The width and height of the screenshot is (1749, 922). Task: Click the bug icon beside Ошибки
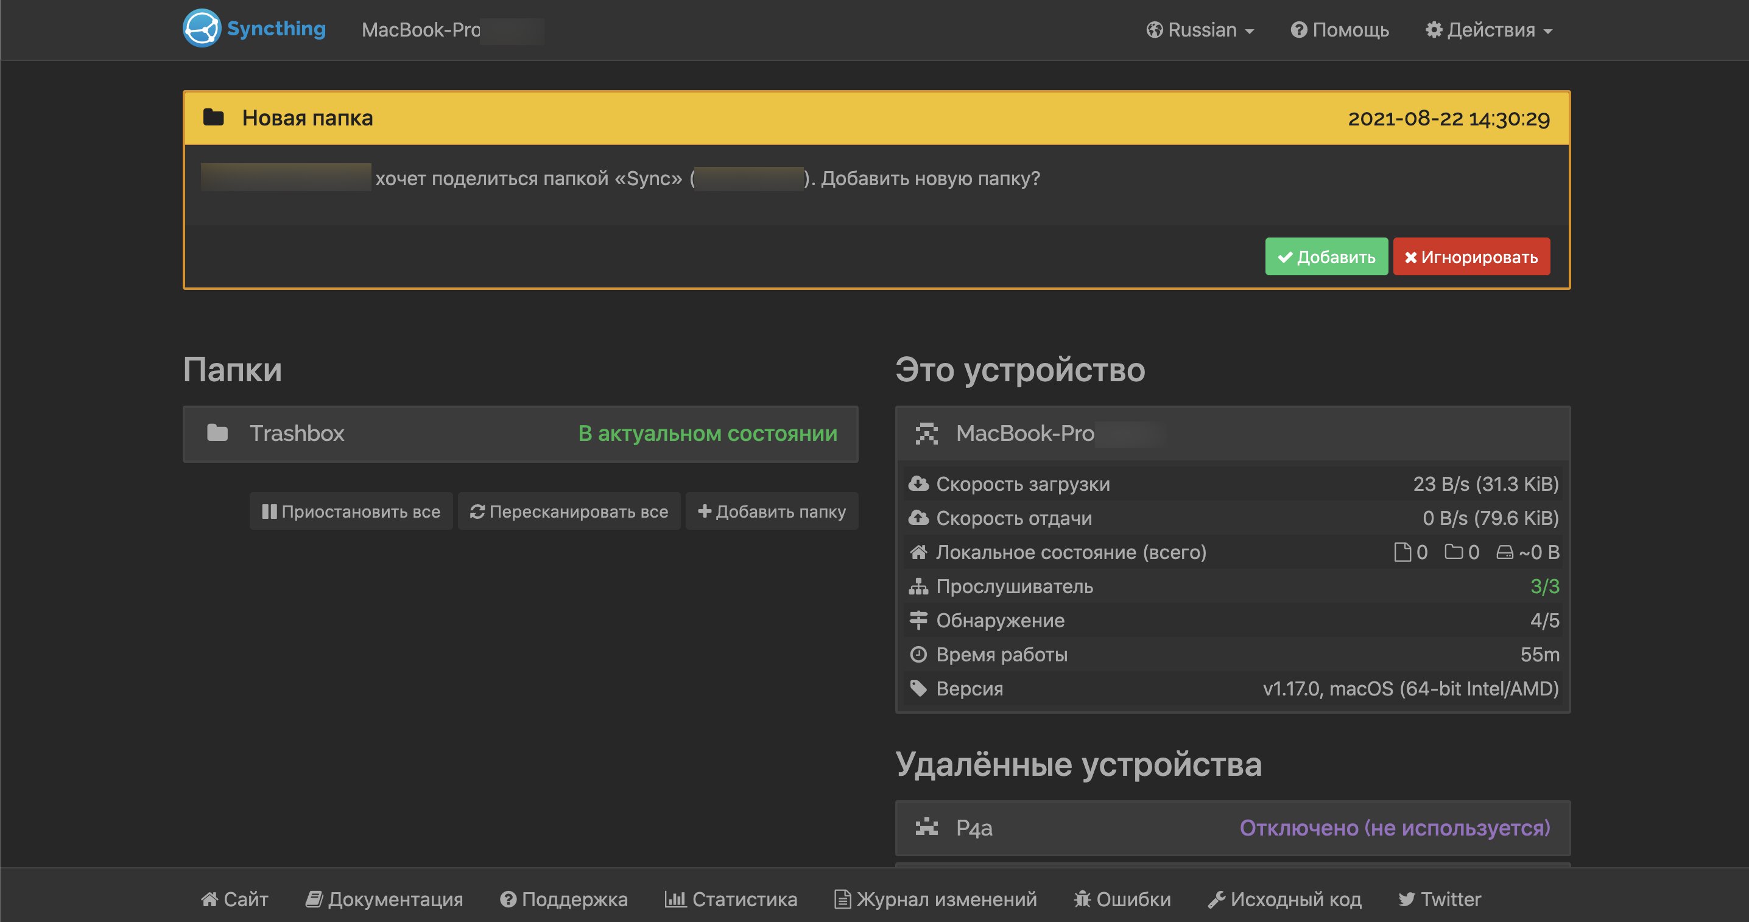click(x=1082, y=899)
